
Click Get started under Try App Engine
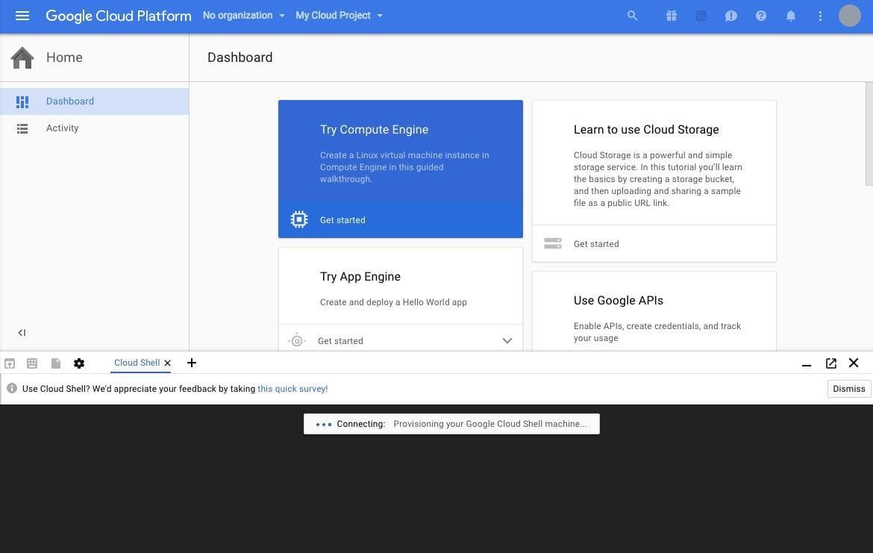coord(340,341)
